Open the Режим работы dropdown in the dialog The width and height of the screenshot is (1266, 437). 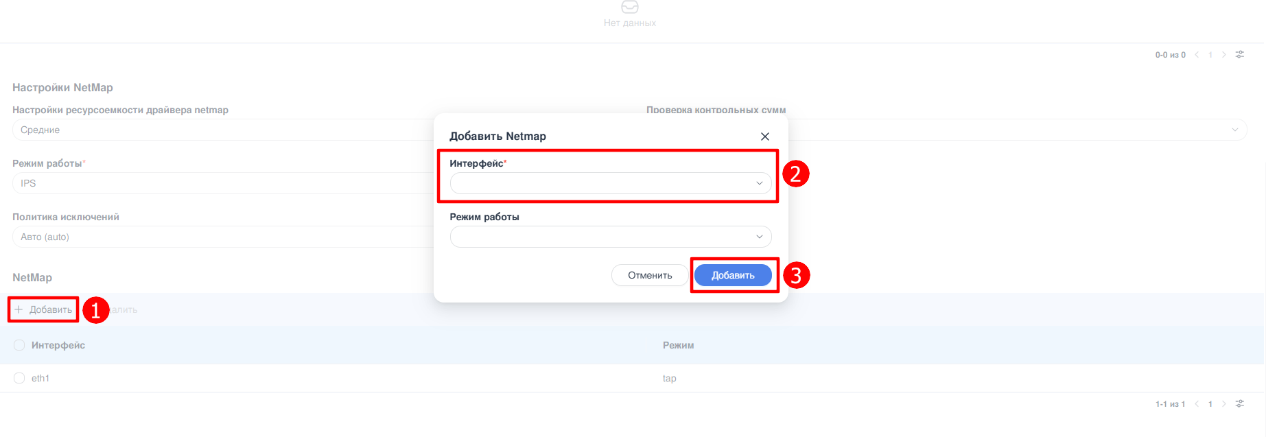tap(610, 237)
